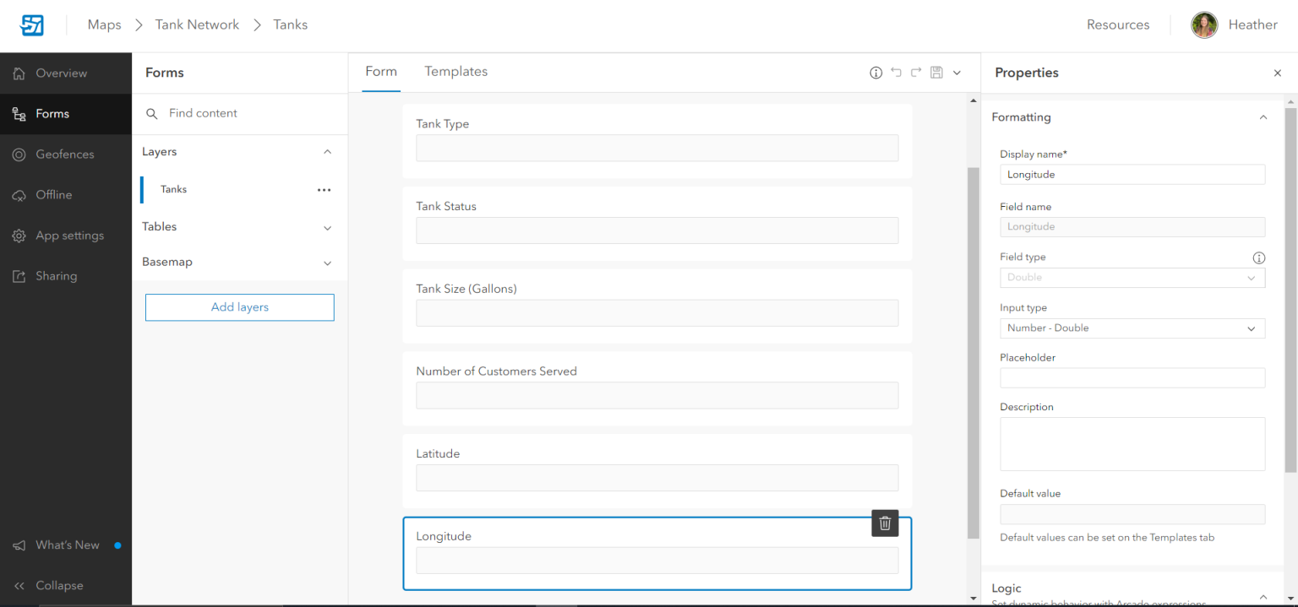
Task: Expand the Tables section
Action: (x=327, y=227)
